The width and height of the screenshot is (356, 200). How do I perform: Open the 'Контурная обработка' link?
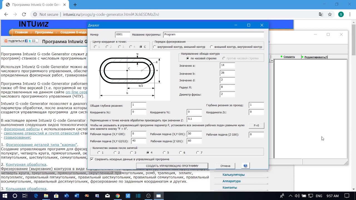26,164
